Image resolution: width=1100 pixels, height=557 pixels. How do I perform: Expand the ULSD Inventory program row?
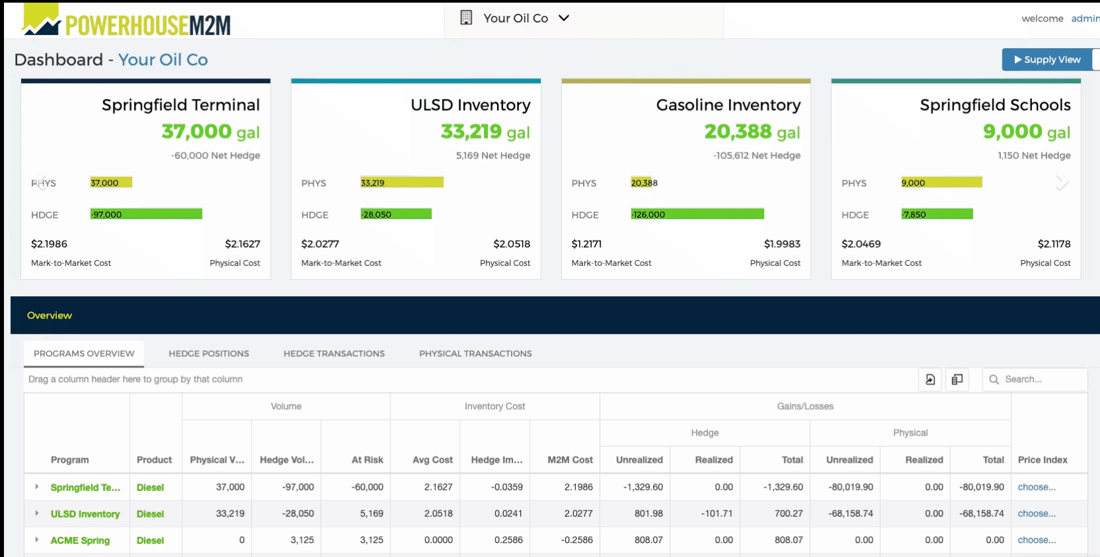[37, 513]
